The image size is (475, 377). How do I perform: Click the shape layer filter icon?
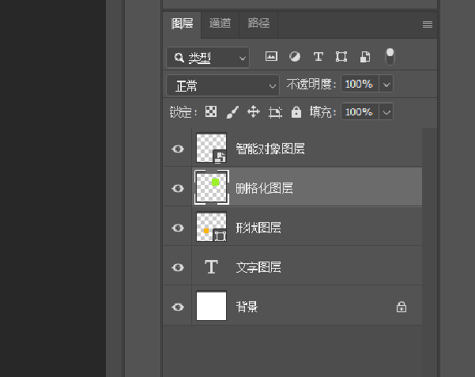click(x=341, y=57)
